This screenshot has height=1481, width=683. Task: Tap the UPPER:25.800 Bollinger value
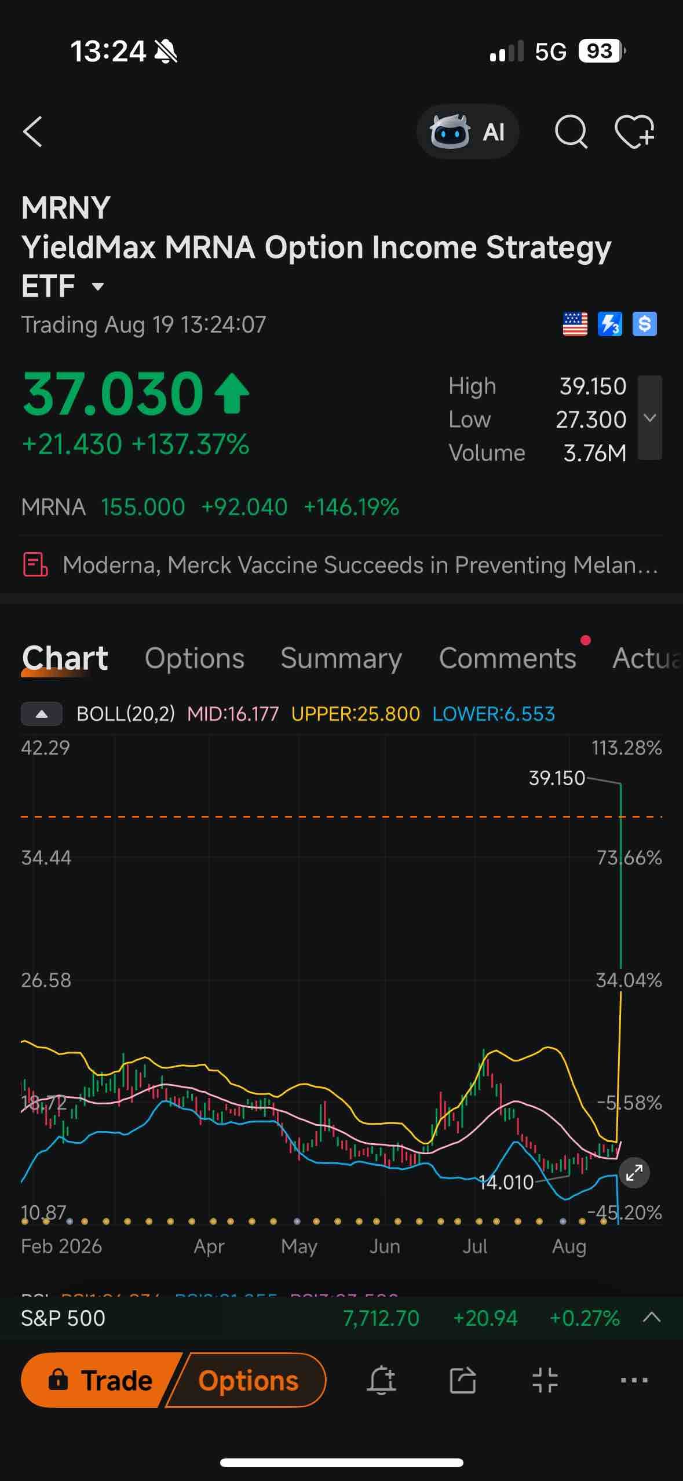point(356,714)
